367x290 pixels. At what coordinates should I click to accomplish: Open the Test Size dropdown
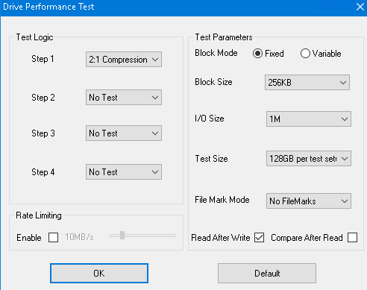coord(309,158)
